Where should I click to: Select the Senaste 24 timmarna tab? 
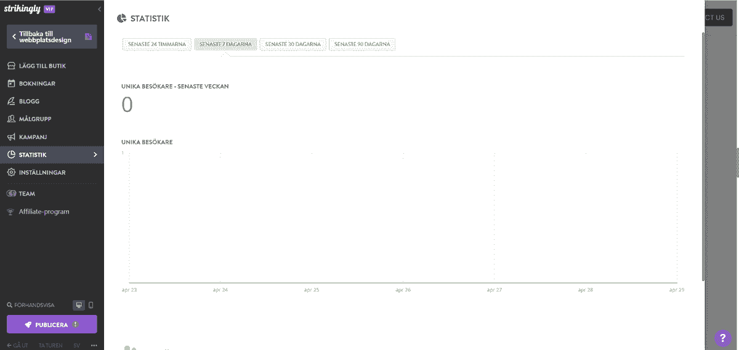157,44
